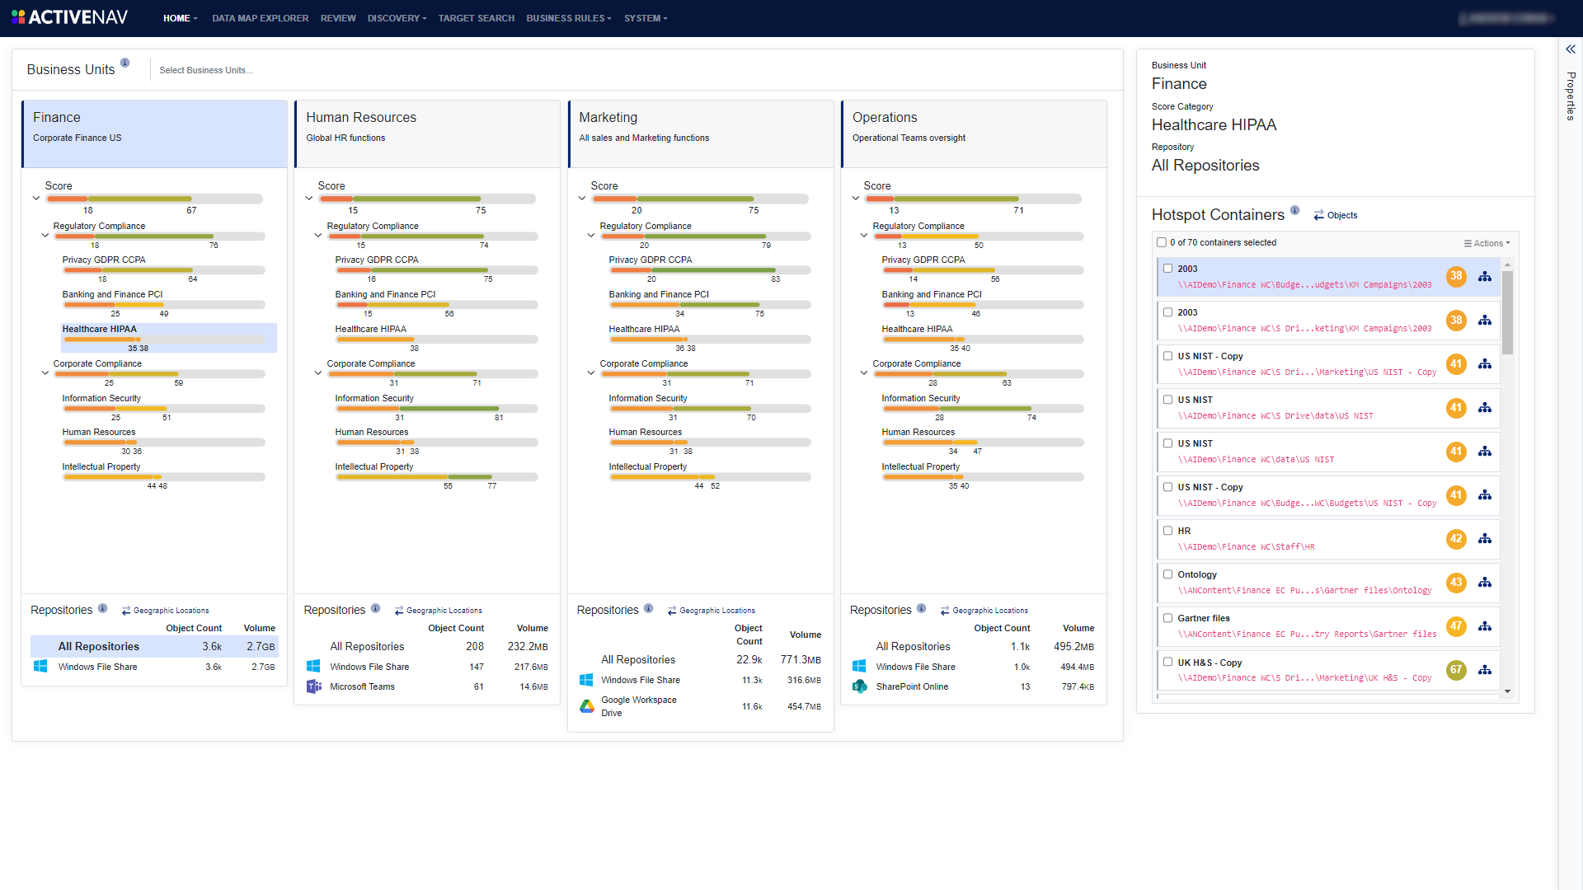Click the Microsoft Teams icon under Human Resources repositories
The height and width of the screenshot is (890, 1583).
click(x=314, y=686)
